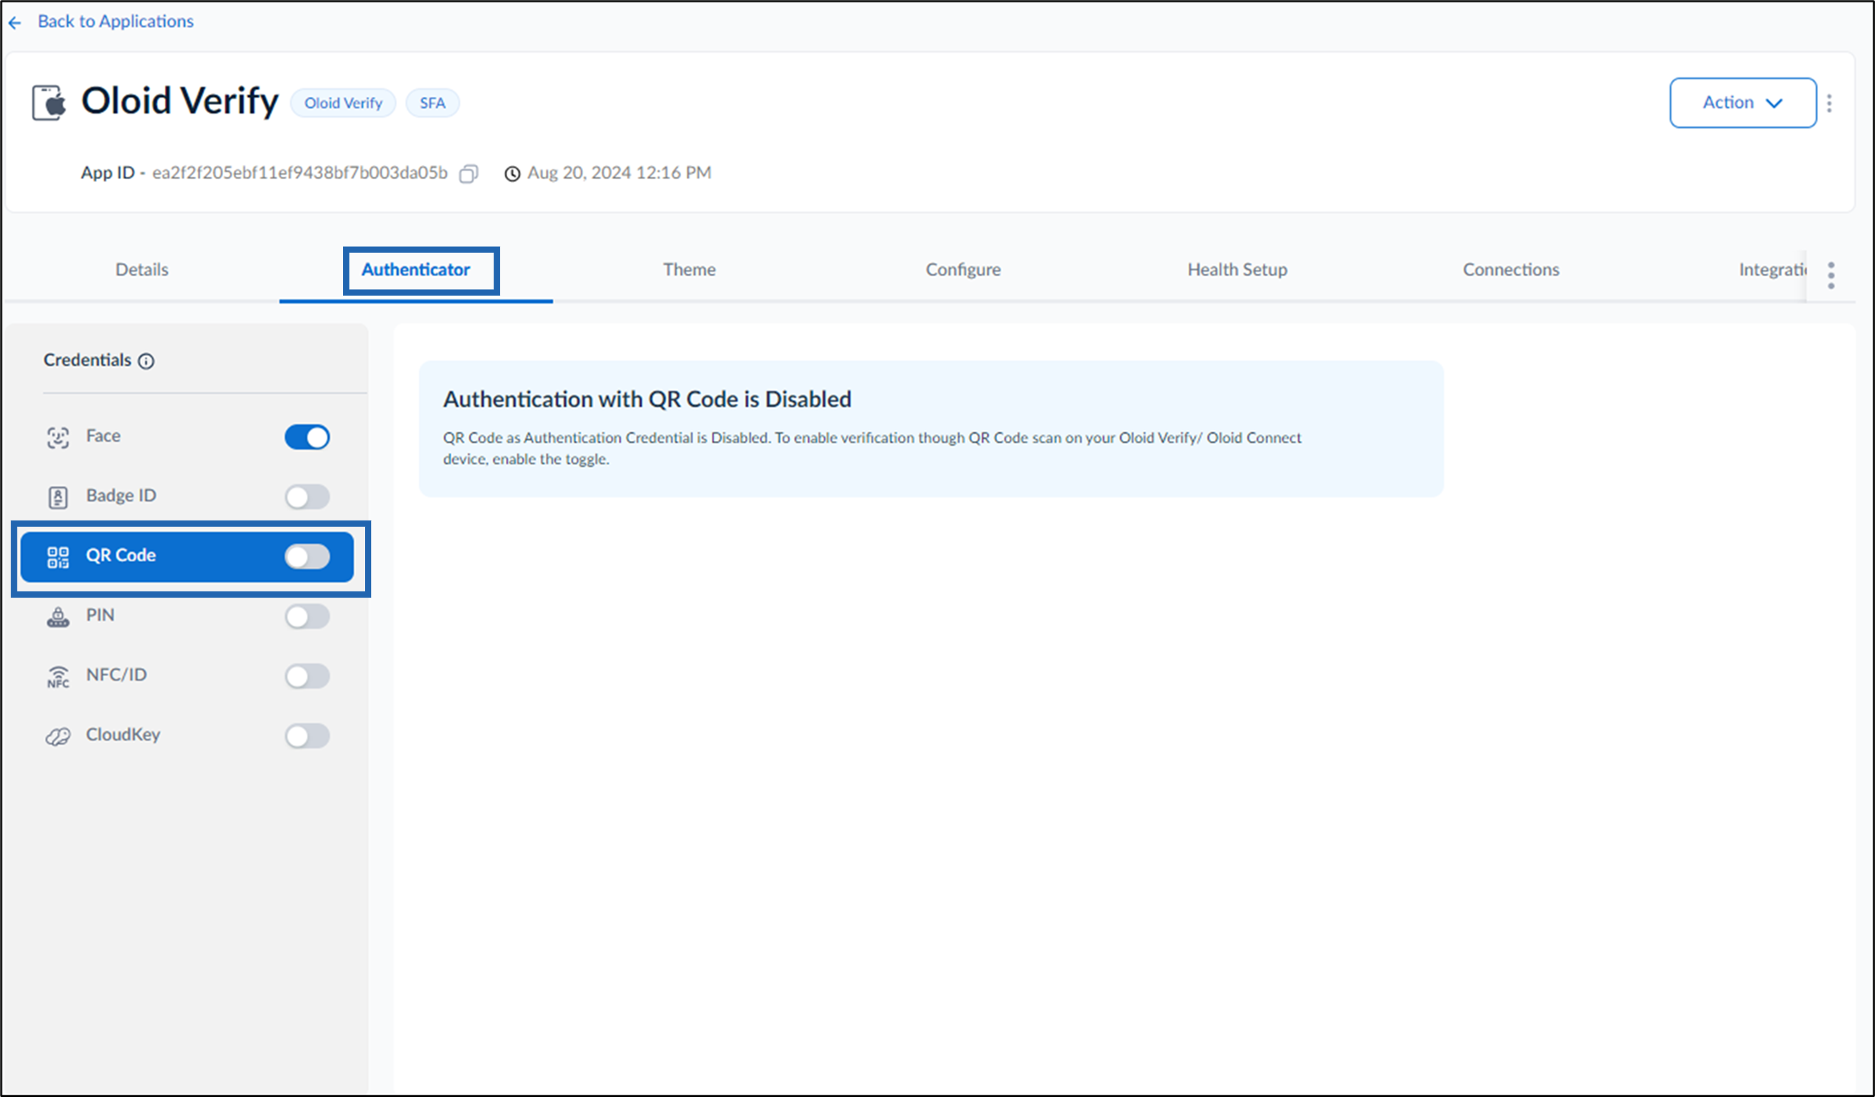Go to the Configure tab

(x=964, y=270)
